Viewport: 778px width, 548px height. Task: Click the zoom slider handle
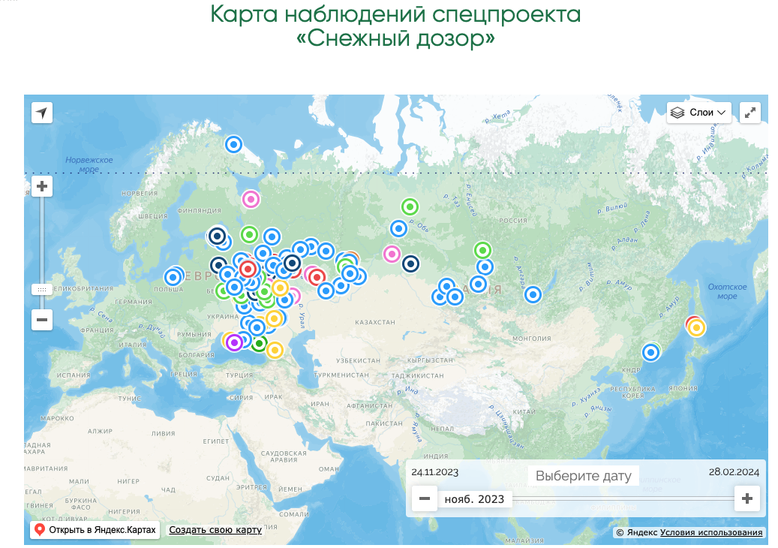click(x=42, y=289)
